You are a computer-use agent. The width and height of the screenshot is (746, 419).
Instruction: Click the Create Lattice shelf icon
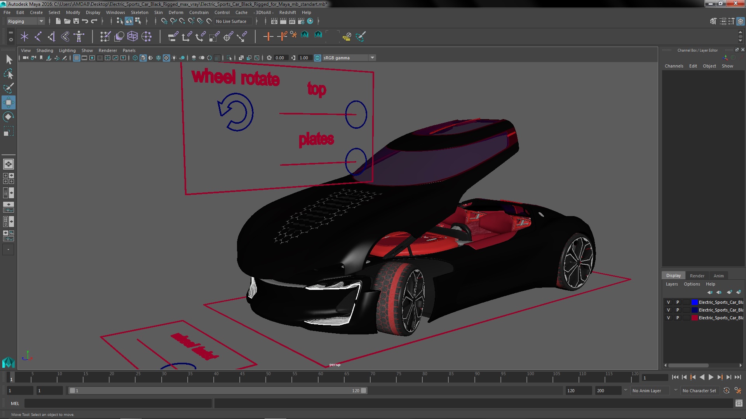132,36
